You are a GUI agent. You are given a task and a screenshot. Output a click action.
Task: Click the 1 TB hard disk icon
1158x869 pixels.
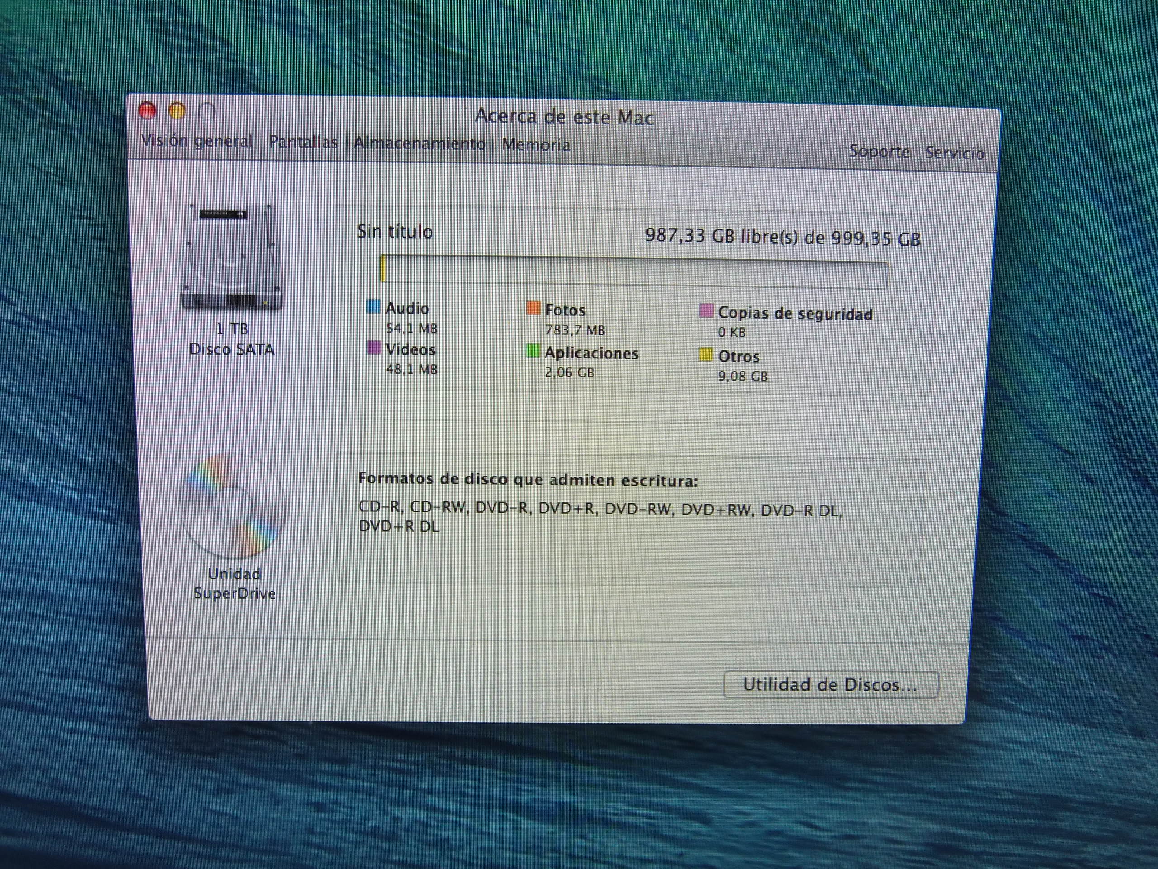(232, 258)
